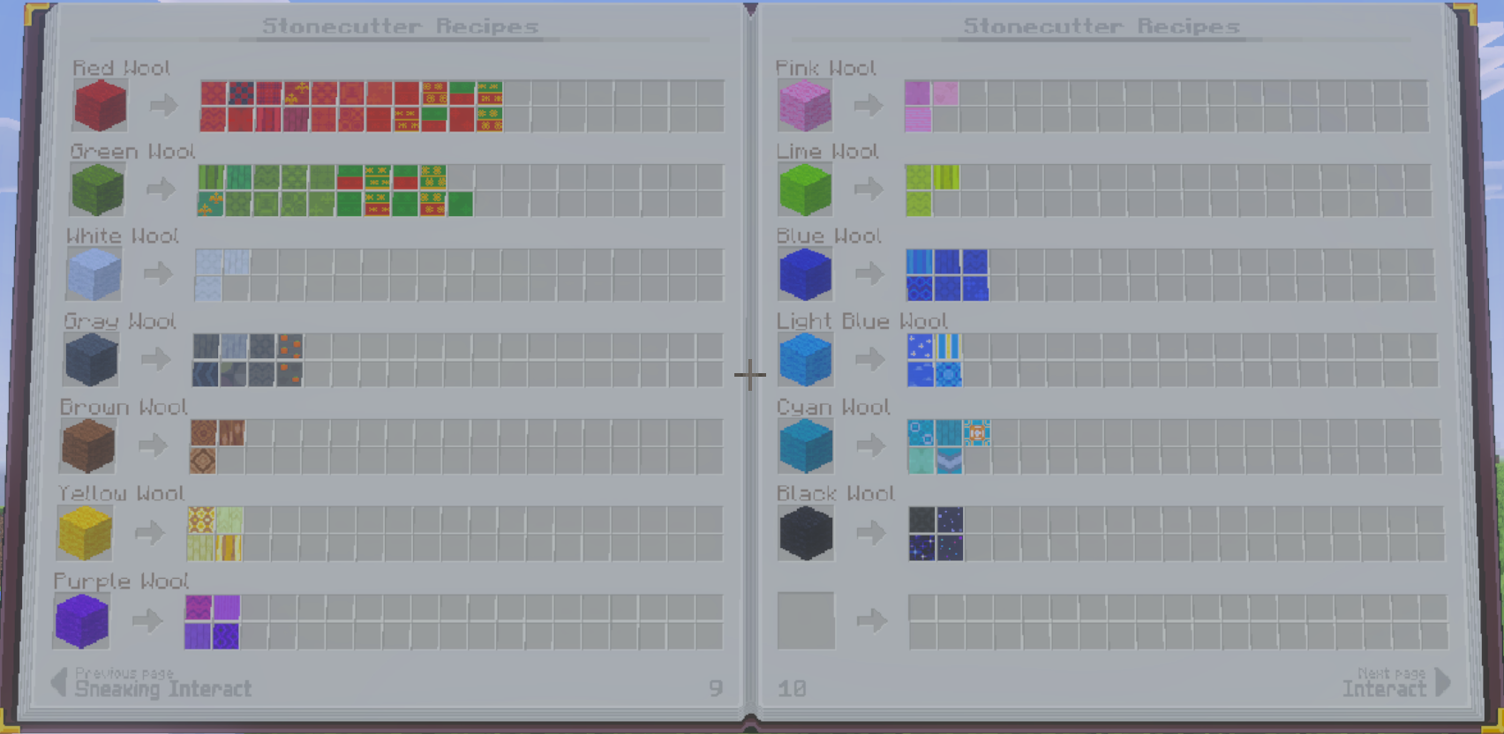This screenshot has width=1504, height=734.
Task: Click the Green Wool block icon
Action: pos(97,190)
